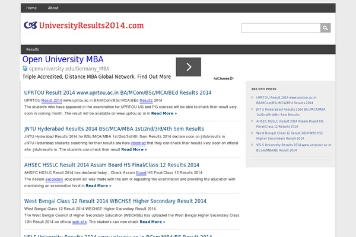Click the 'secondary' inline link
This screenshot has width=356, height=237.
[x=54, y=180]
